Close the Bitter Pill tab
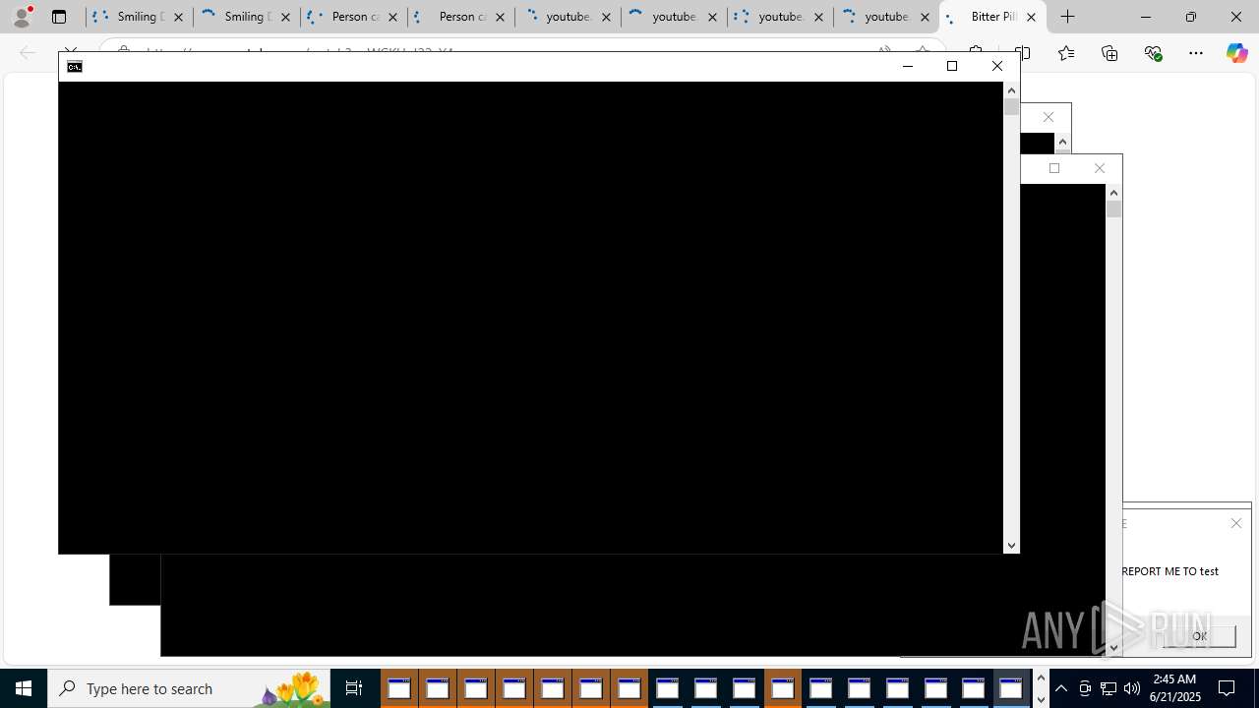1259x708 pixels. 1031,17
